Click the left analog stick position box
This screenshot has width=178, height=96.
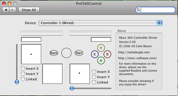tap(31, 54)
